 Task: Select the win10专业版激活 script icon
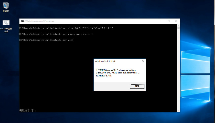6,26
